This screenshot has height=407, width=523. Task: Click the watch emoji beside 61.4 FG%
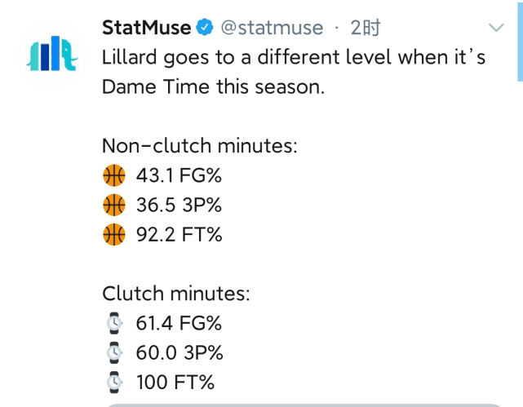pyautogui.click(x=114, y=324)
